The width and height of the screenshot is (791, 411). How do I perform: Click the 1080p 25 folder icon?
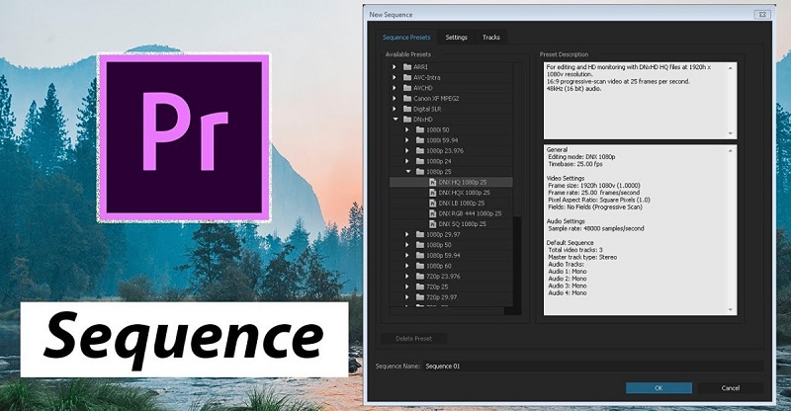click(x=419, y=172)
